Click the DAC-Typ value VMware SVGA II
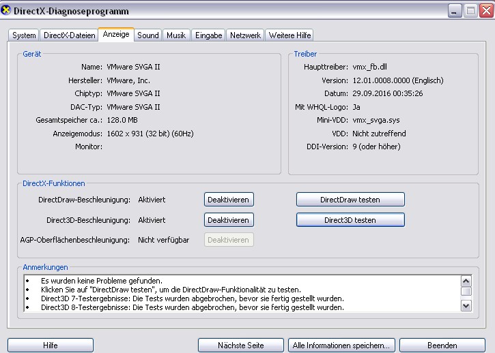 click(x=133, y=107)
